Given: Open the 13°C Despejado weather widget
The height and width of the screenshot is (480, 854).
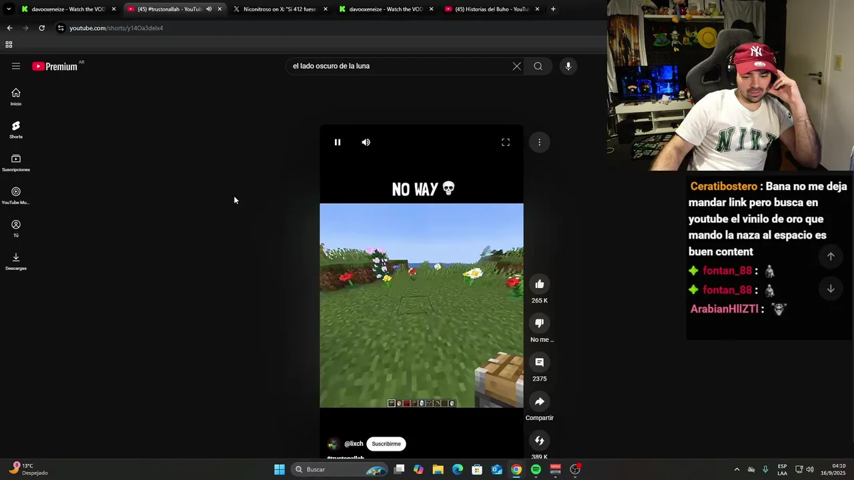Looking at the screenshot, I should point(29,469).
